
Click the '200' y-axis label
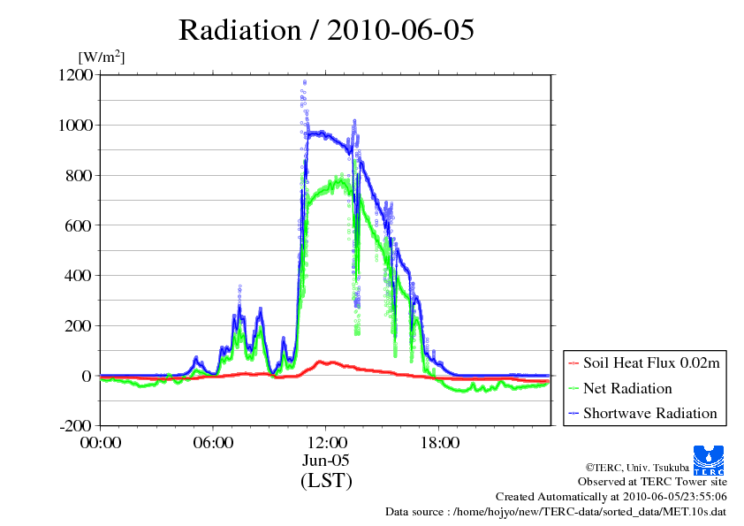point(79,325)
